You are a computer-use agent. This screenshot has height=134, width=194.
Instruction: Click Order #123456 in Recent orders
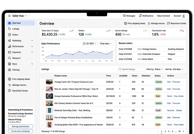125,49
